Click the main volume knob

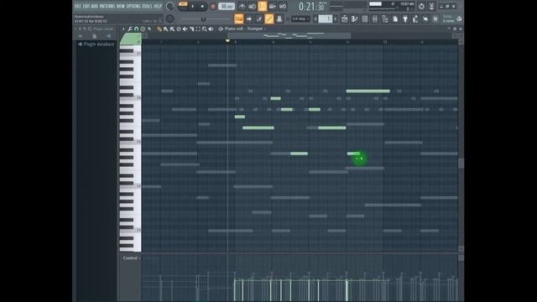(169, 6)
